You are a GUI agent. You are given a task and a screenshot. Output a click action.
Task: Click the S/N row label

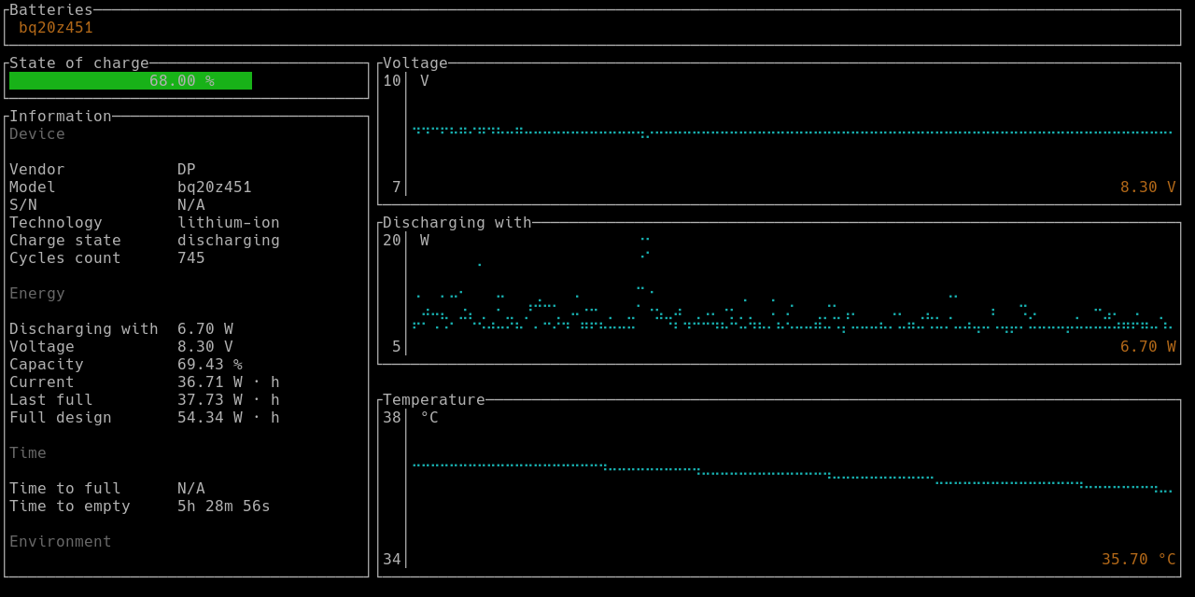(23, 205)
